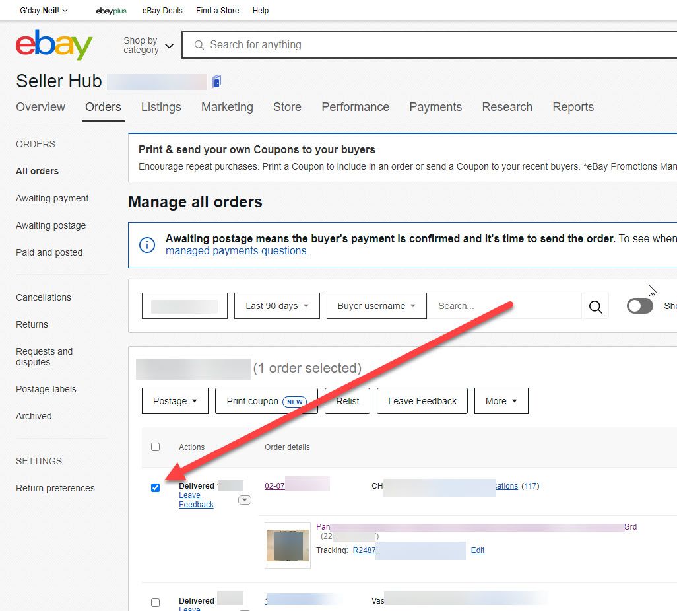677x611 pixels.
Task: Click the magnifier icon in the main search bar
Action: pos(199,44)
